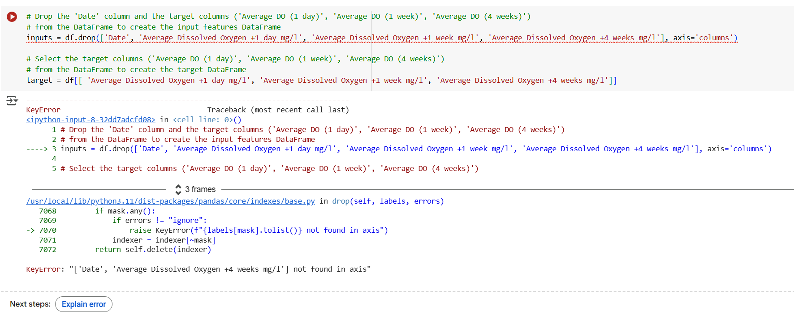Toggle the cell output view icon
The width and height of the screenshot is (794, 320).
point(12,101)
